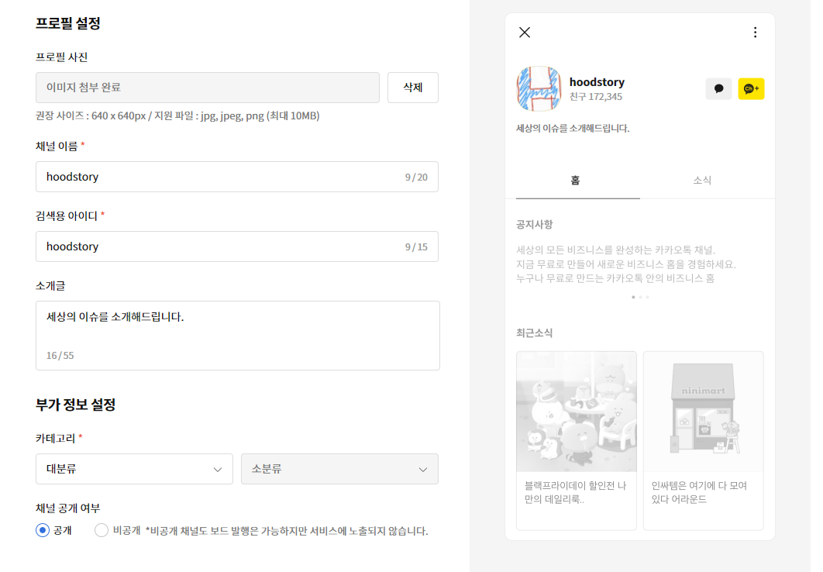Focus the 채널 이름 input field
The image size is (823, 572).
pyautogui.click(x=236, y=177)
